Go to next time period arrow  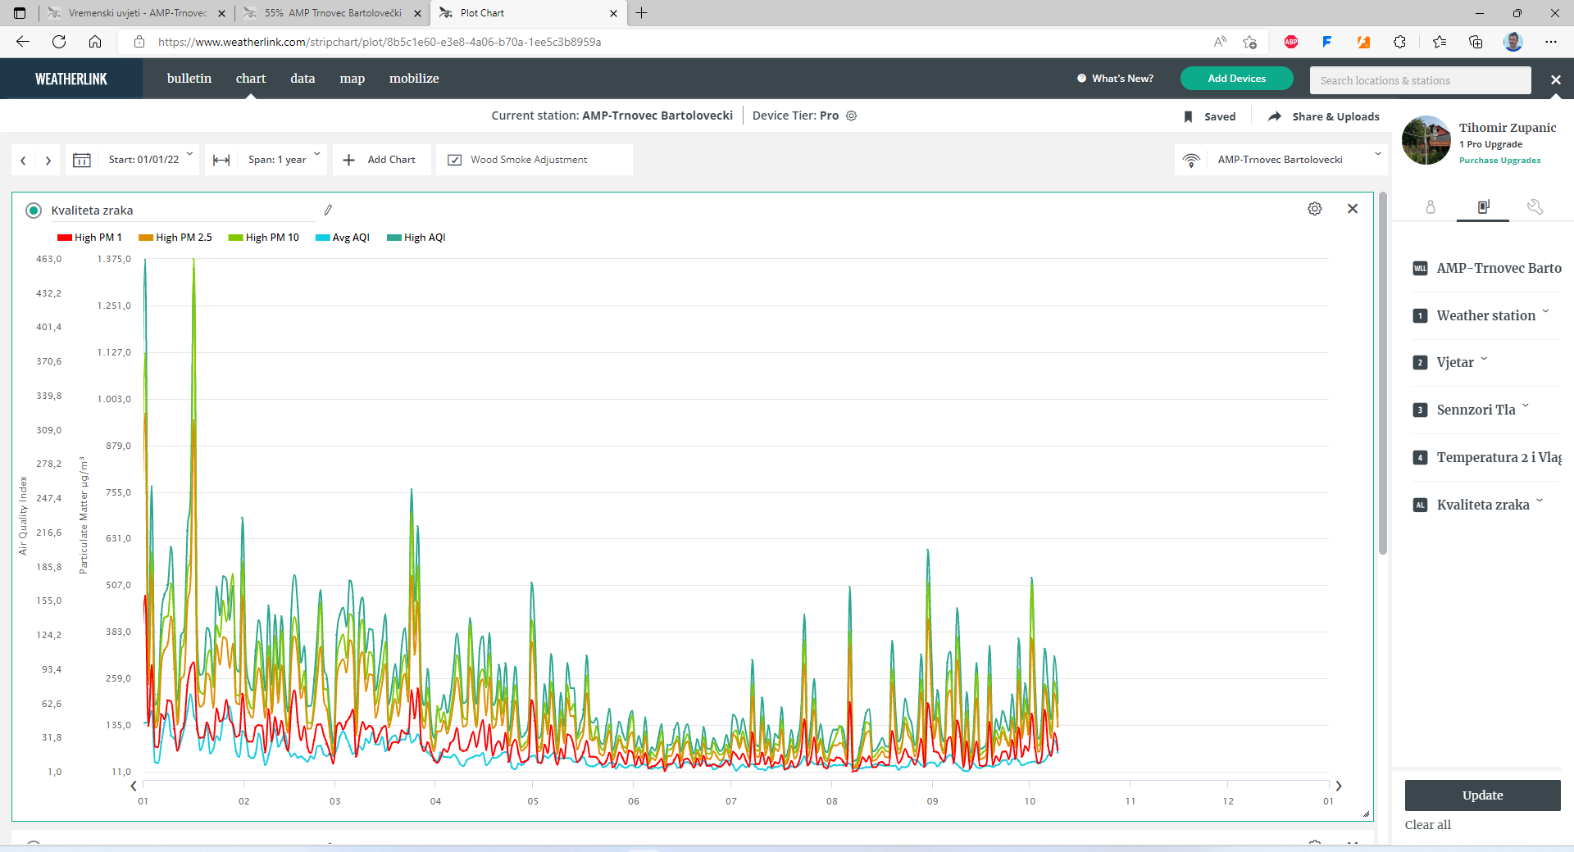[48, 161]
